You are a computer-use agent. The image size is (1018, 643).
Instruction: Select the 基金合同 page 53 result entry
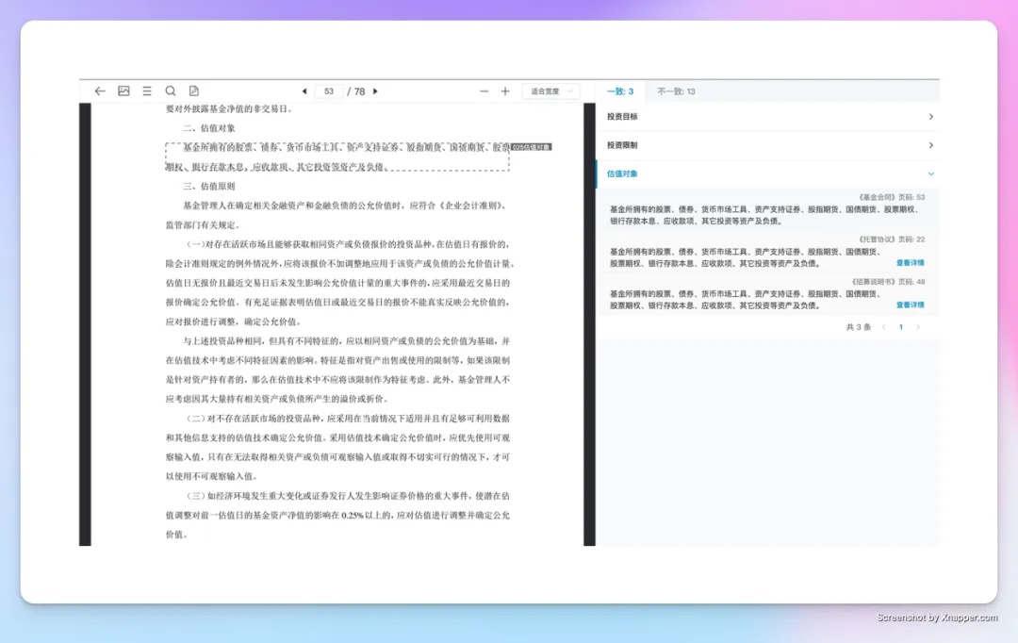(766, 209)
